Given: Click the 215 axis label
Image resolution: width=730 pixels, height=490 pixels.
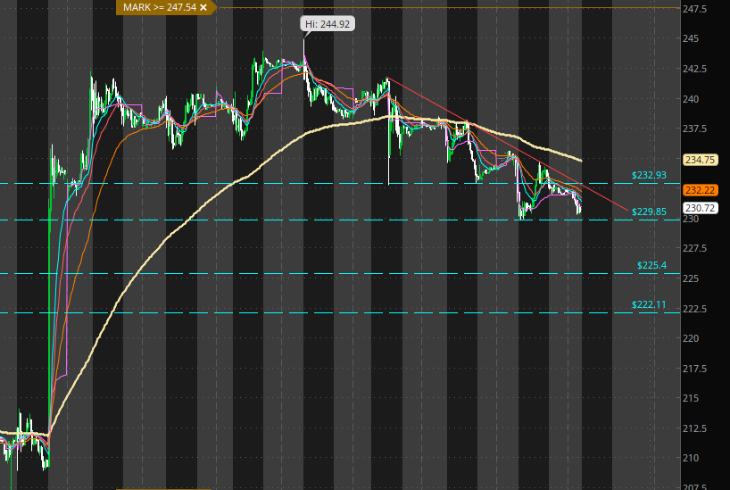Looking at the screenshot, I should coord(691,398).
